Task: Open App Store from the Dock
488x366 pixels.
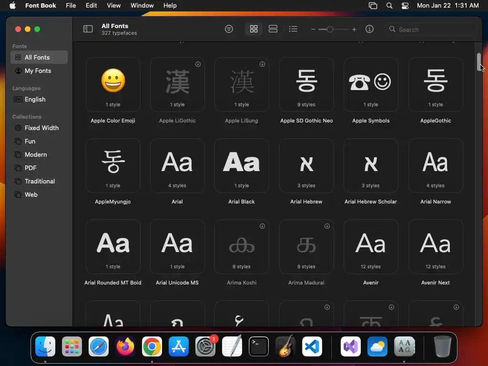Action: [179, 346]
